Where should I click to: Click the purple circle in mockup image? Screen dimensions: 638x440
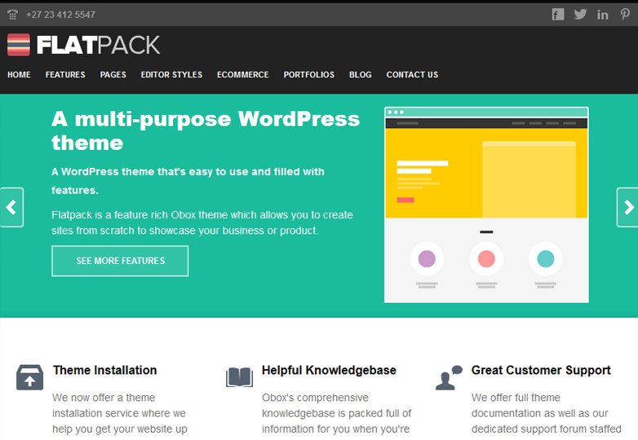(427, 259)
